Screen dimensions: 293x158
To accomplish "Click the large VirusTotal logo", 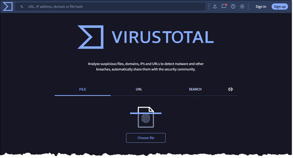I will tap(145, 37).
